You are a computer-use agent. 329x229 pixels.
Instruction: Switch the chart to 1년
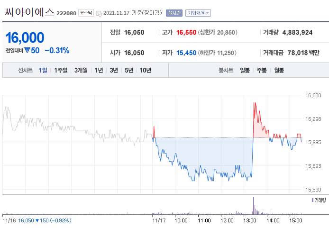pos(99,70)
